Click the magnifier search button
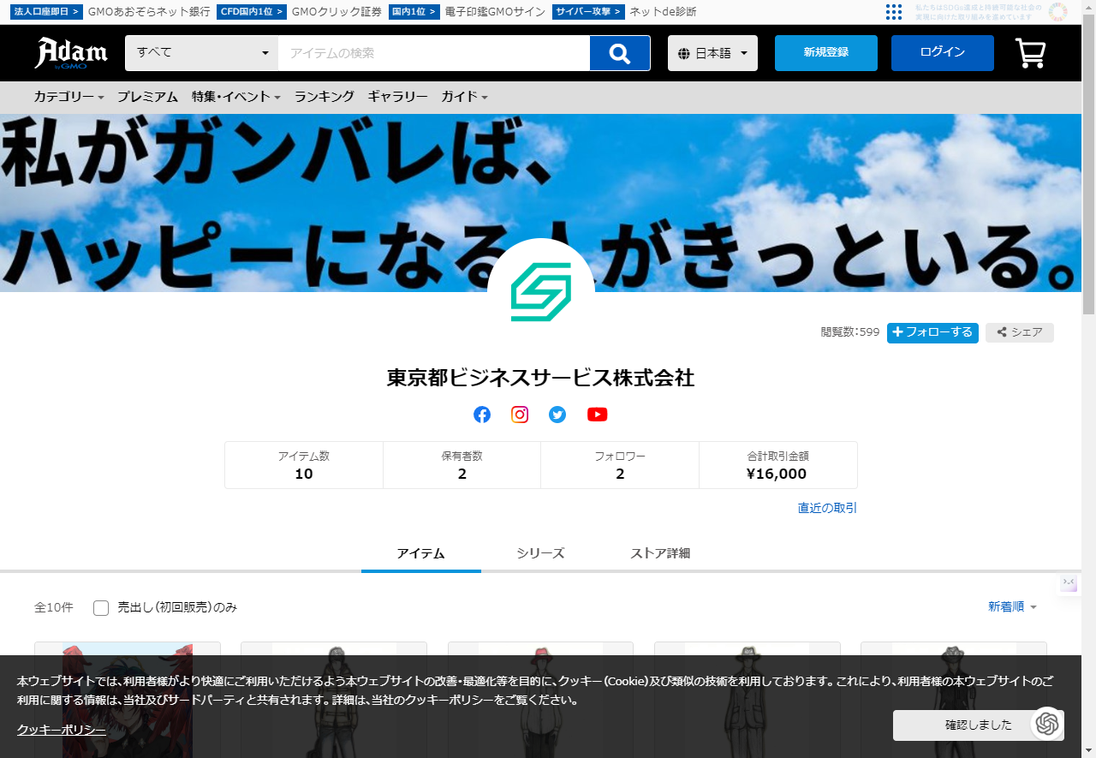This screenshot has width=1096, height=758. click(620, 53)
